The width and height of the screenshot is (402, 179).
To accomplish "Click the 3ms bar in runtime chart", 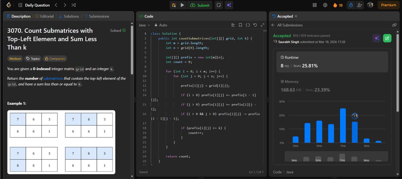I will [x=295, y=140].
